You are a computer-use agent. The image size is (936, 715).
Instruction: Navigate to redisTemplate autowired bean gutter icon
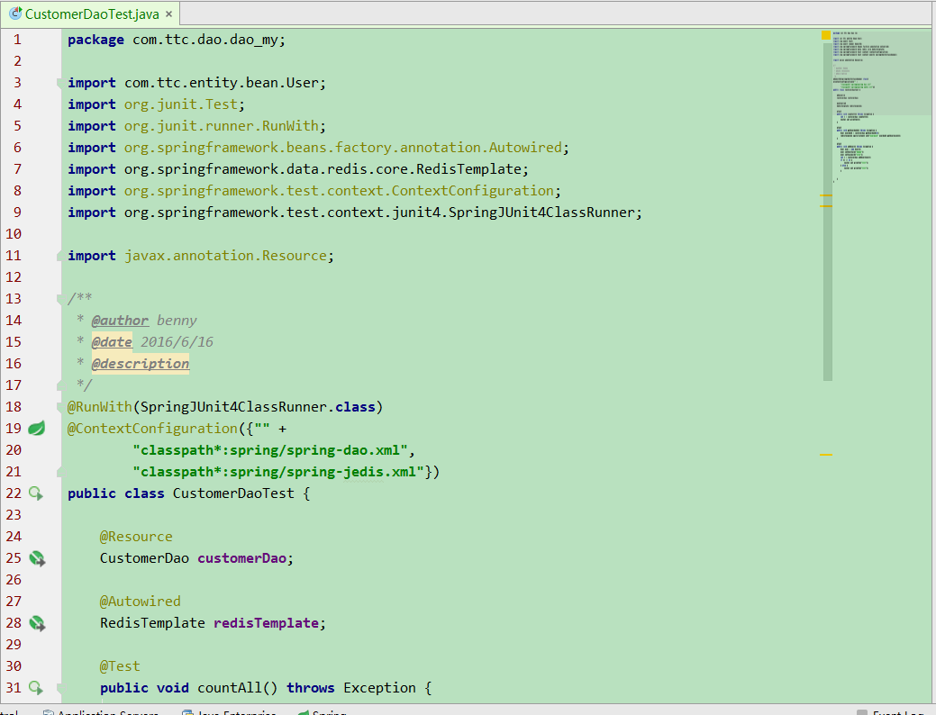pyautogui.click(x=37, y=623)
